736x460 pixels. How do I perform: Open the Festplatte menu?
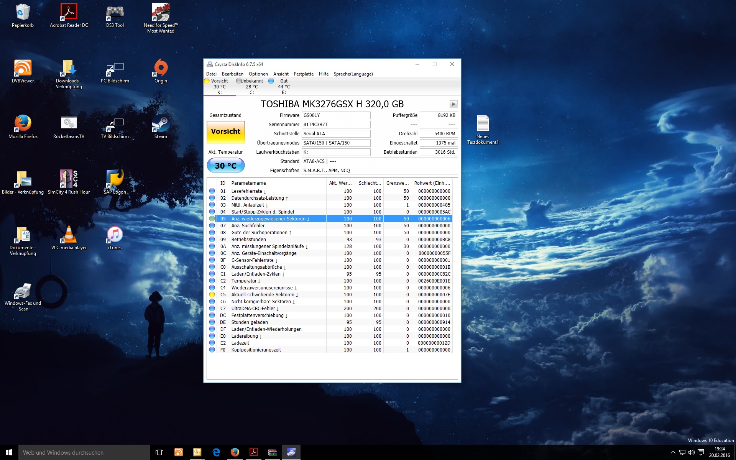point(304,74)
